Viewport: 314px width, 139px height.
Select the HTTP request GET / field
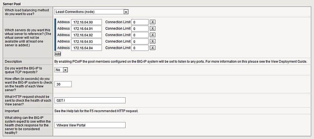(90, 100)
